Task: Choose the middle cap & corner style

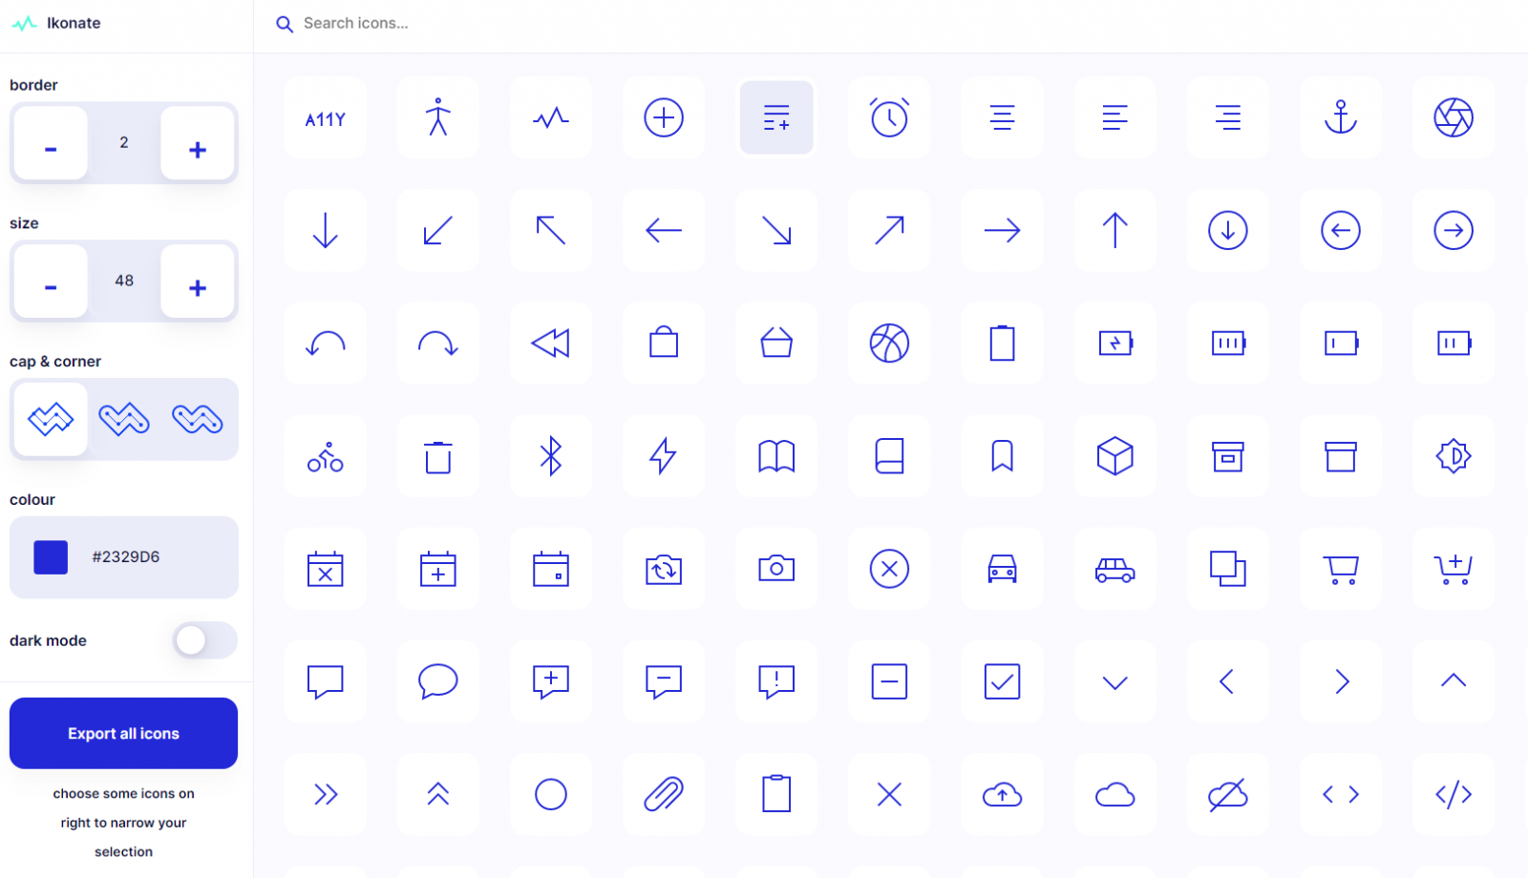Action: (x=124, y=419)
